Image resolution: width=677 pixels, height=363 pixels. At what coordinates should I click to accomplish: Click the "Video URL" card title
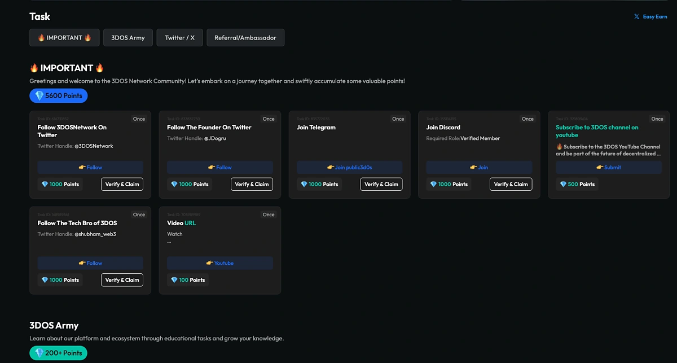[x=182, y=223]
